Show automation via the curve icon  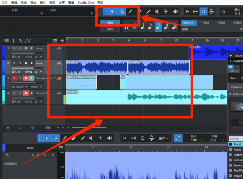click(x=28, y=41)
